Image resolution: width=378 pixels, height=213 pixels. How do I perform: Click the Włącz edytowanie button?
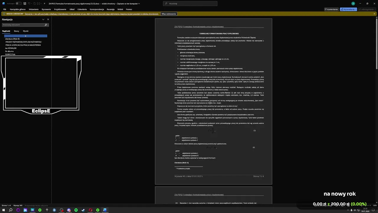tap(169, 14)
